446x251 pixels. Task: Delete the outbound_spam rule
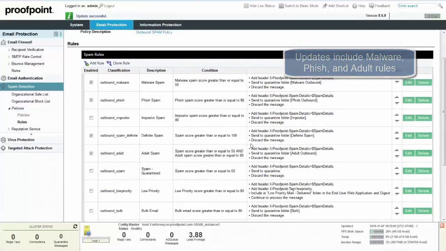(x=423, y=171)
